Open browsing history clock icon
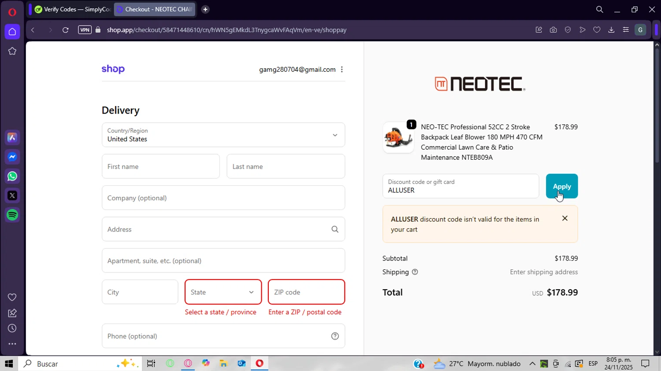 point(12,328)
